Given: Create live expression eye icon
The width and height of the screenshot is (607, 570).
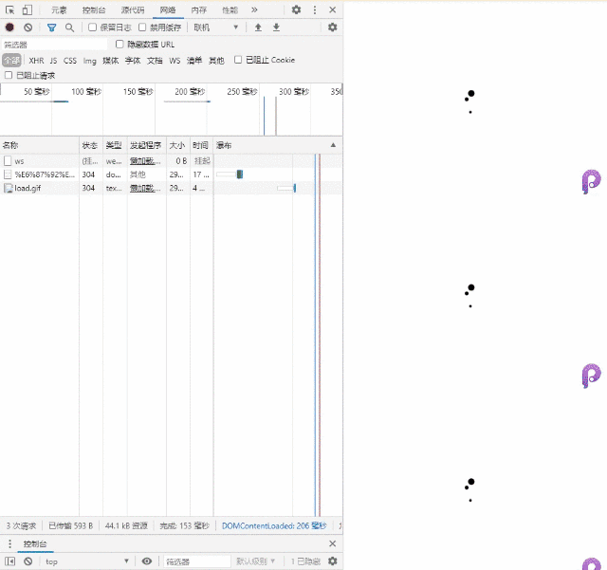Looking at the screenshot, I should 147,561.
